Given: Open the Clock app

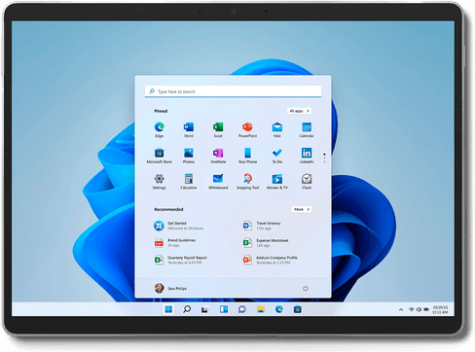Looking at the screenshot, I should click(x=307, y=182).
